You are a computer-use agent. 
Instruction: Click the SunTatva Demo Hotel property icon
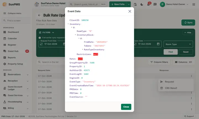point(37,4)
